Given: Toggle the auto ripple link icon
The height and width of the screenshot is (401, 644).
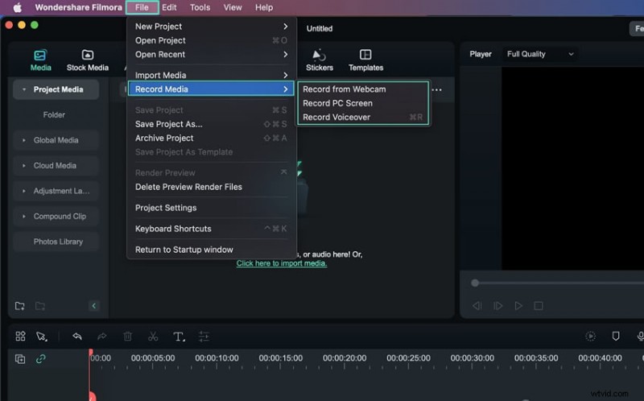Looking at the screenshot, I should point(41,359).
